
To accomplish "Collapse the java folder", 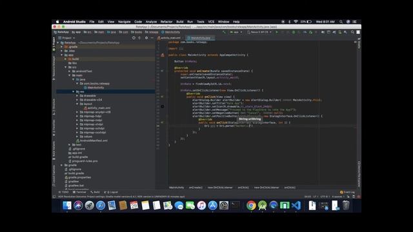I will (x=74, y=79).
